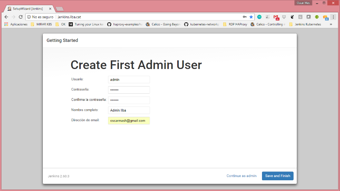Click the 'Dirección de email:' label
This screenshot has width=340, height=191.
click(x=86, y=120)
